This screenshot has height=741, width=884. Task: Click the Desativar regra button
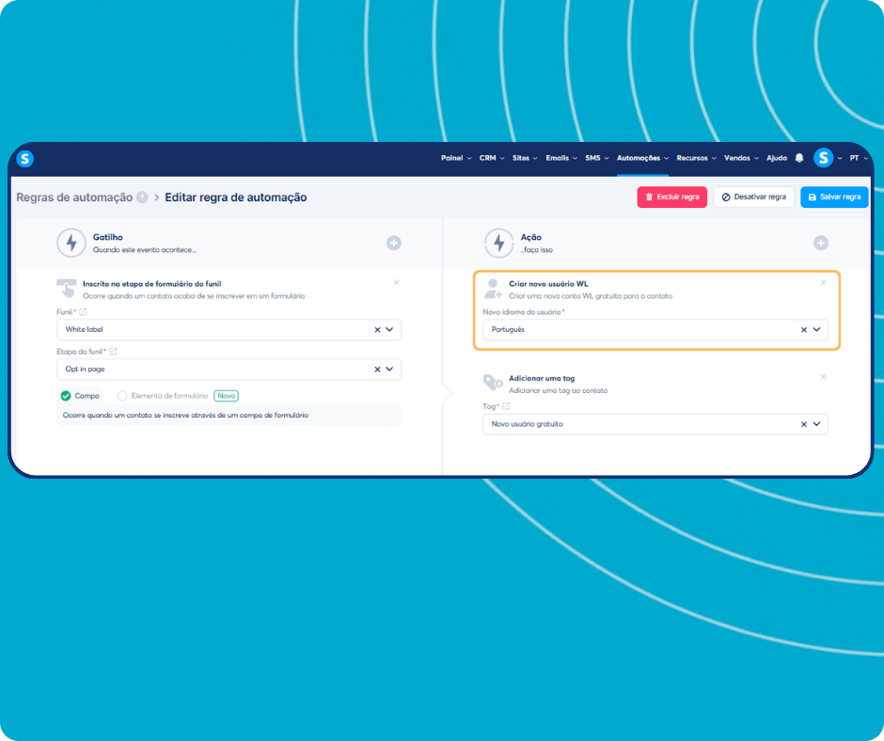click(x=754, y=197)
